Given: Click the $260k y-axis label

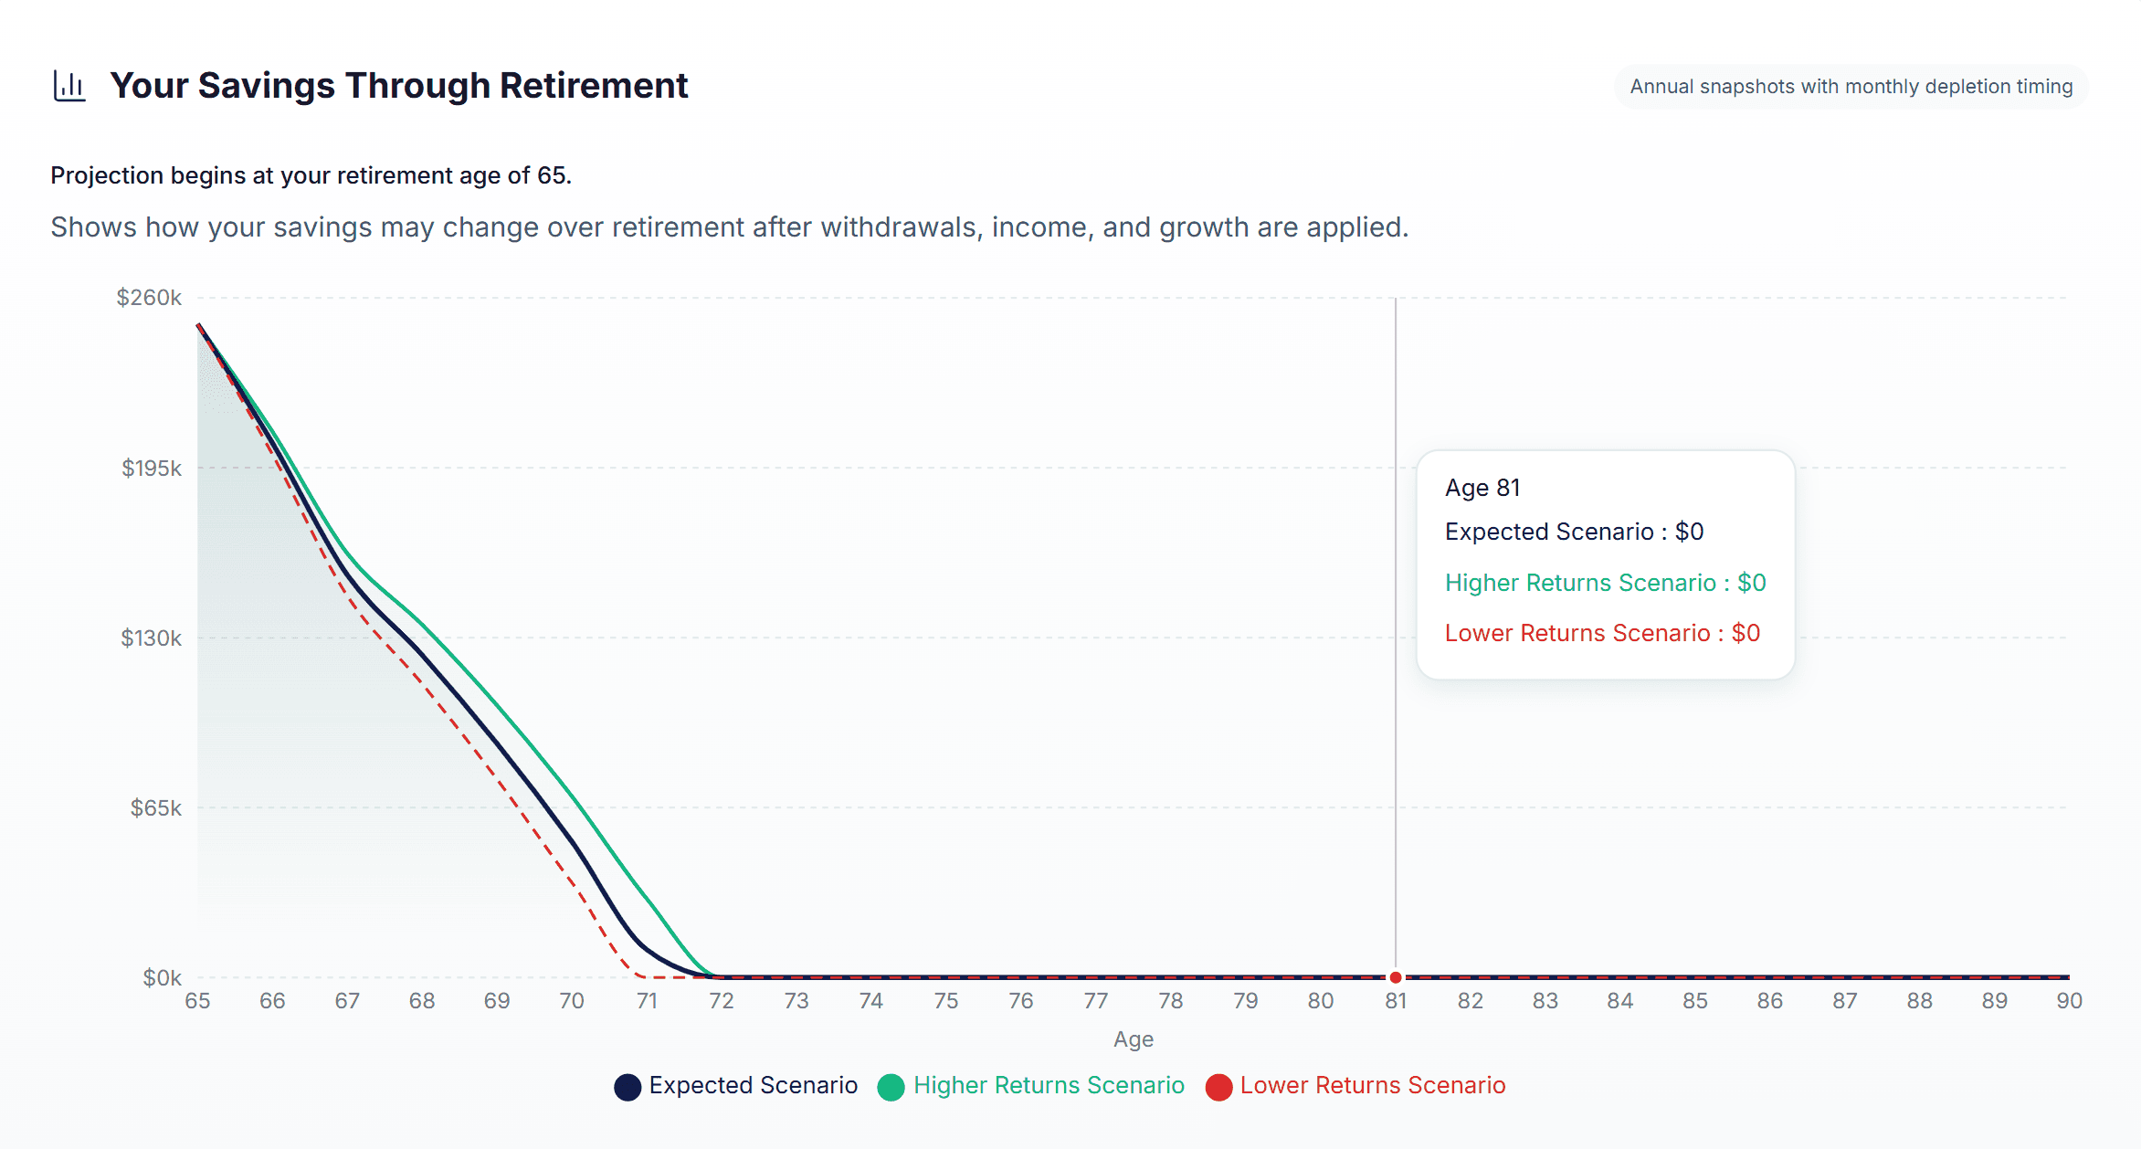Looking at the screenshot, I should [149, 298].
